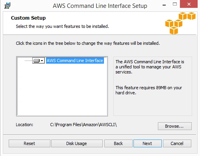Click the Reset button

click(30, 143)
